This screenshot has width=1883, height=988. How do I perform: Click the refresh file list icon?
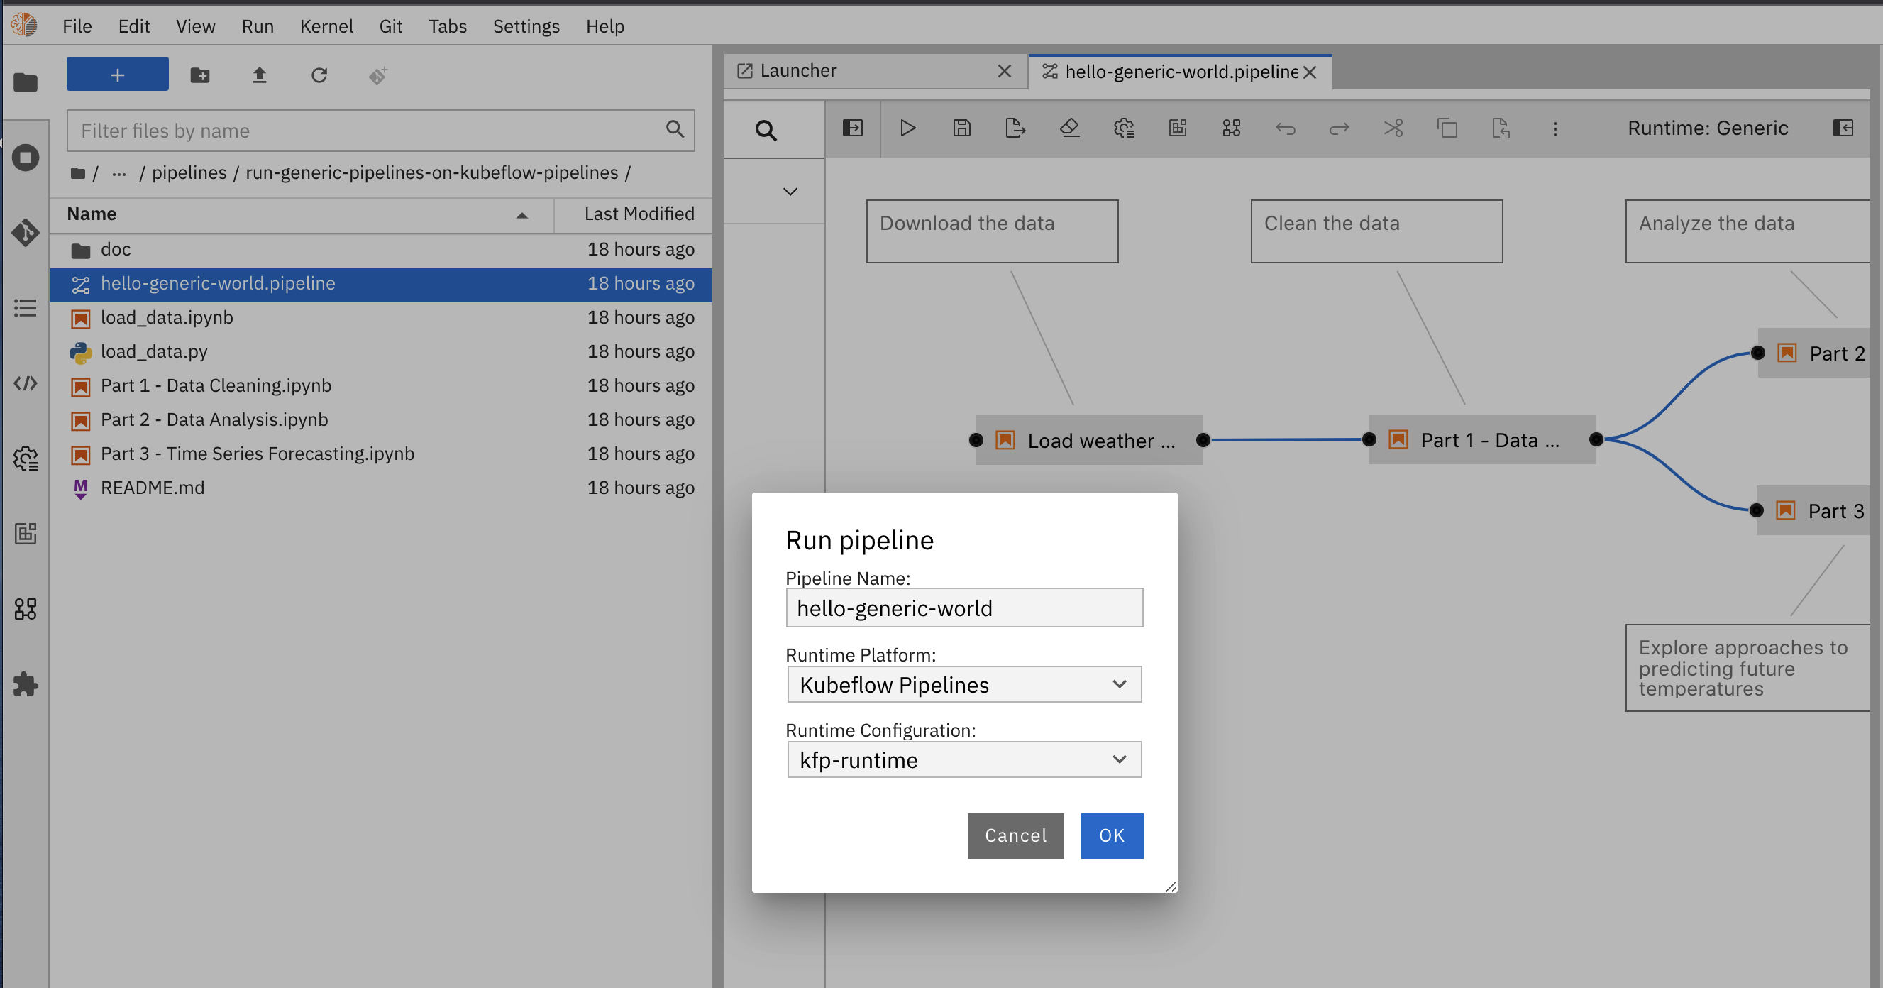pos(319,75)
